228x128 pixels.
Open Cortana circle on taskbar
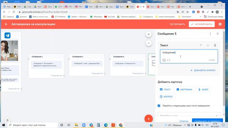(62, 125)
